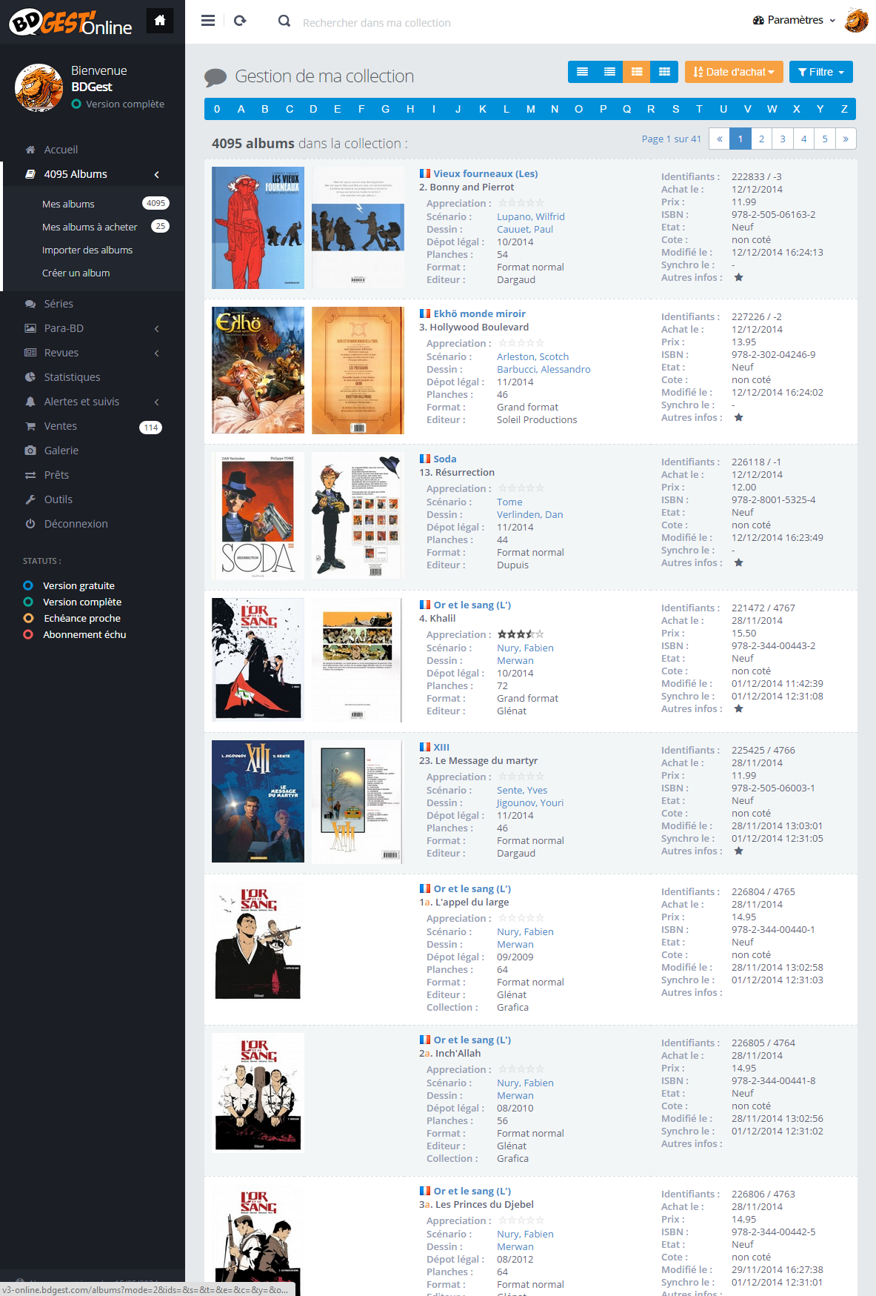876x1296 pixels.
Task: Open Galerie via the camera icon
Action: [30, 451]
